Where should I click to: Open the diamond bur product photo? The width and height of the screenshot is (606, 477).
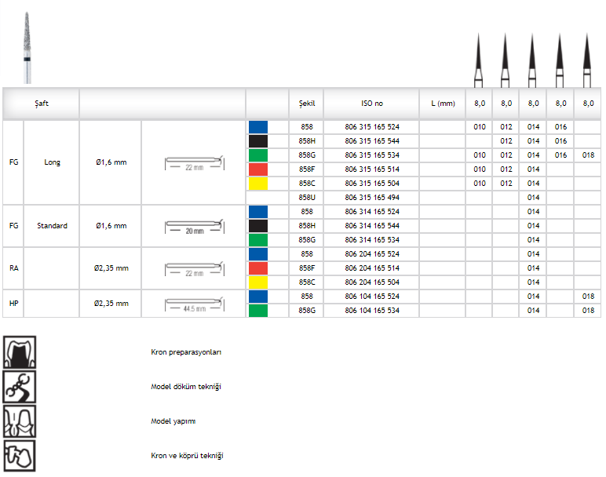click(x=28, y=47)
